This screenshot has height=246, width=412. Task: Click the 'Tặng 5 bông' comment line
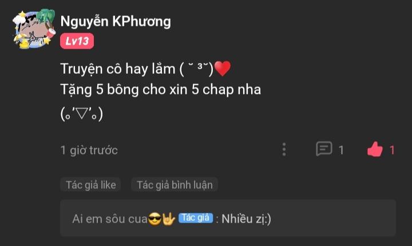[161, 90]
